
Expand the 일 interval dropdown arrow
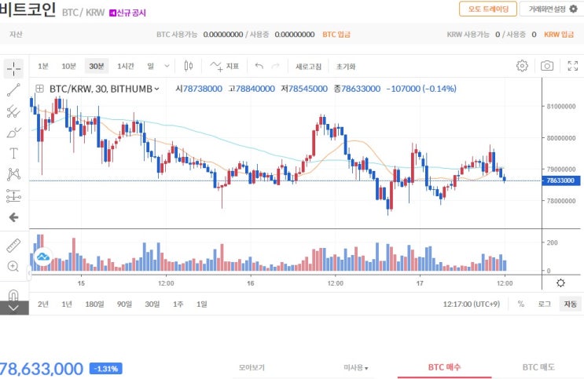(167, 66)
